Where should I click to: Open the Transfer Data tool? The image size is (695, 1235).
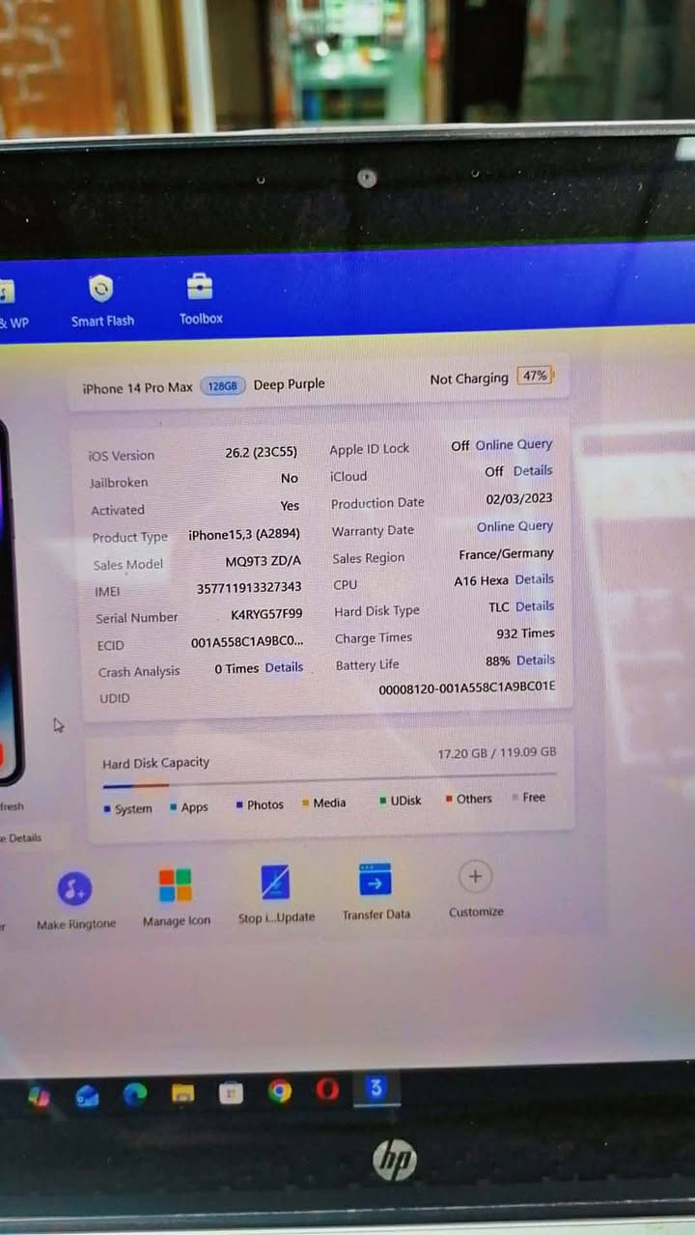[375, 881]
